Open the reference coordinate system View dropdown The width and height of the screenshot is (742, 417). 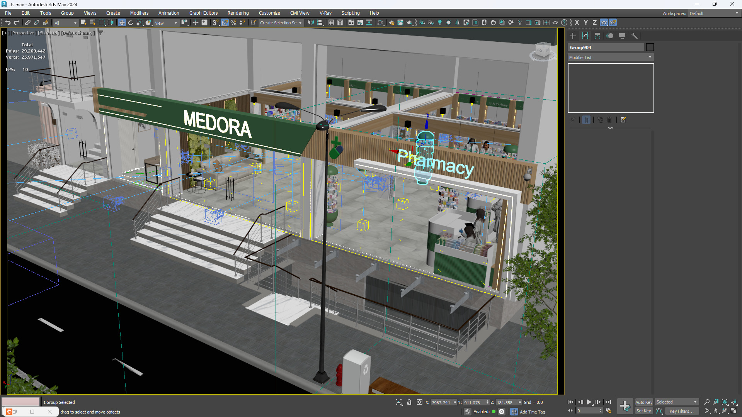point(166,23)
